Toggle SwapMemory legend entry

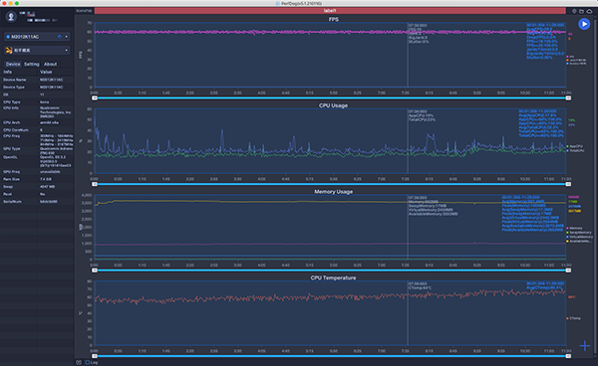coord(579,233)
